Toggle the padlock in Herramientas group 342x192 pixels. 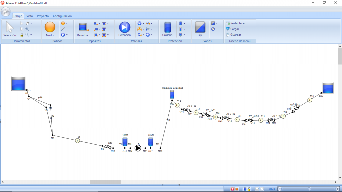click(x=22, y=35)
